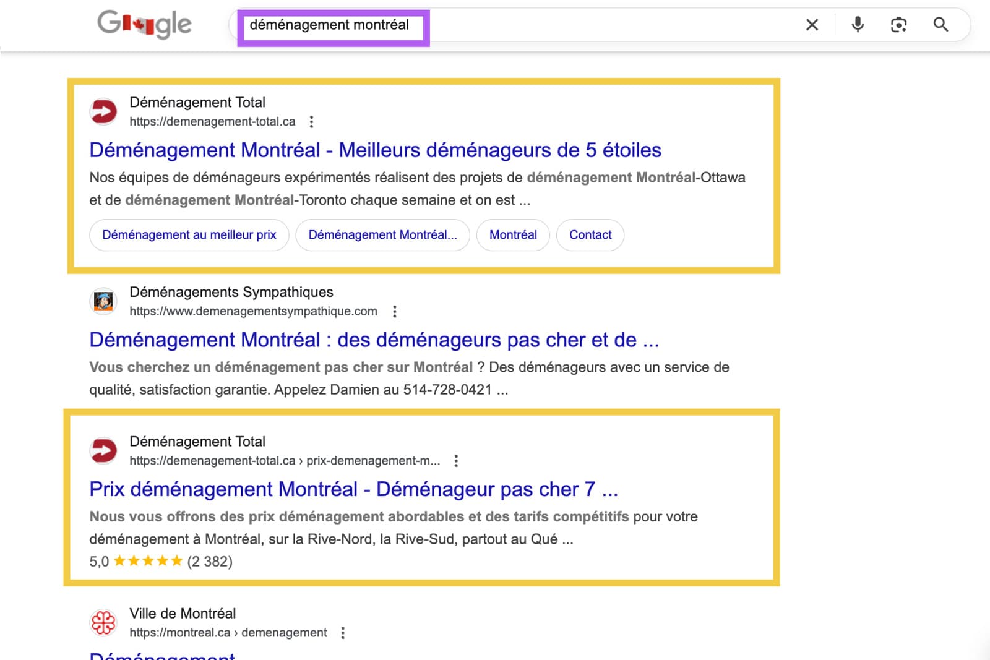Click the Google logo with Canadian flag
This screenshot has height=660, width=990.
144,24
